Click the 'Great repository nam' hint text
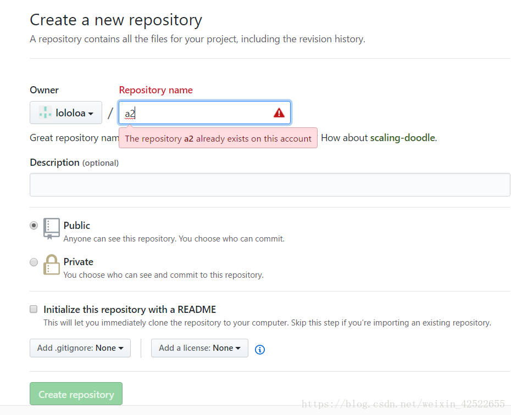The height and width of the screenshot is (415, 511). (74, 138)
